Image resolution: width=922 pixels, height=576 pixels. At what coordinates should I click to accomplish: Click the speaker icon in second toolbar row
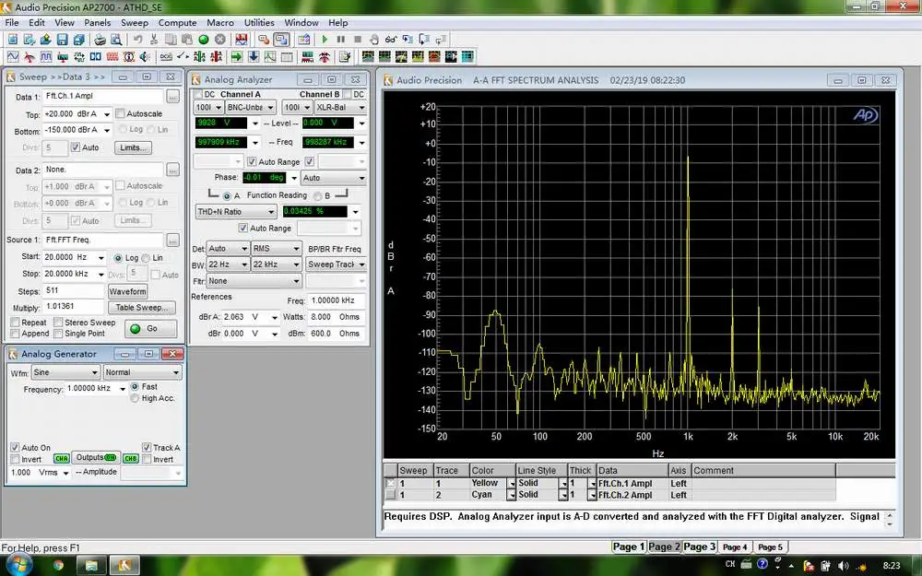pos(145,56)
